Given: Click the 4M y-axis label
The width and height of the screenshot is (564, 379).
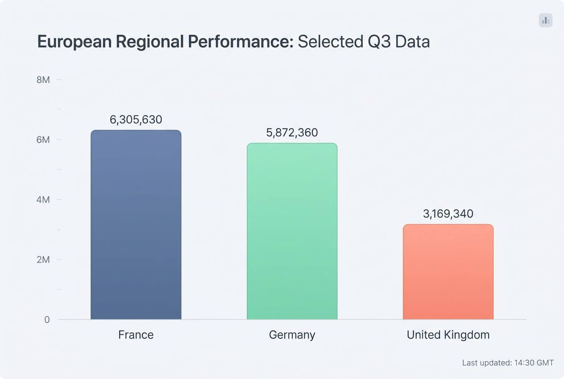Looking at the screenshot, I should 43,200.
